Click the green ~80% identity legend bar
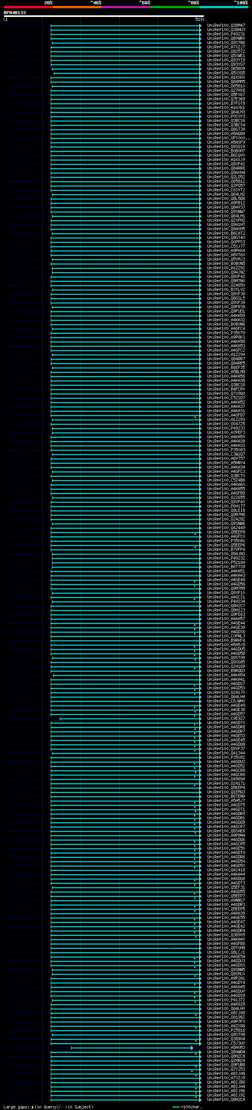Viewport: 252px width, 1110px height. [174, 7]
